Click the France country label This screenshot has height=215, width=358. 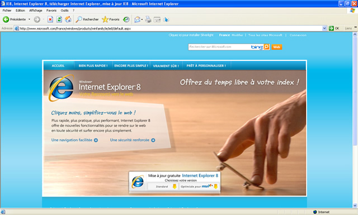224,35
